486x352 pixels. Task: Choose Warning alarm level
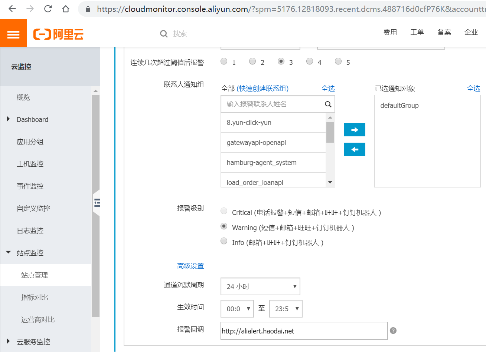pyautogui.click(x=224, y=226)
